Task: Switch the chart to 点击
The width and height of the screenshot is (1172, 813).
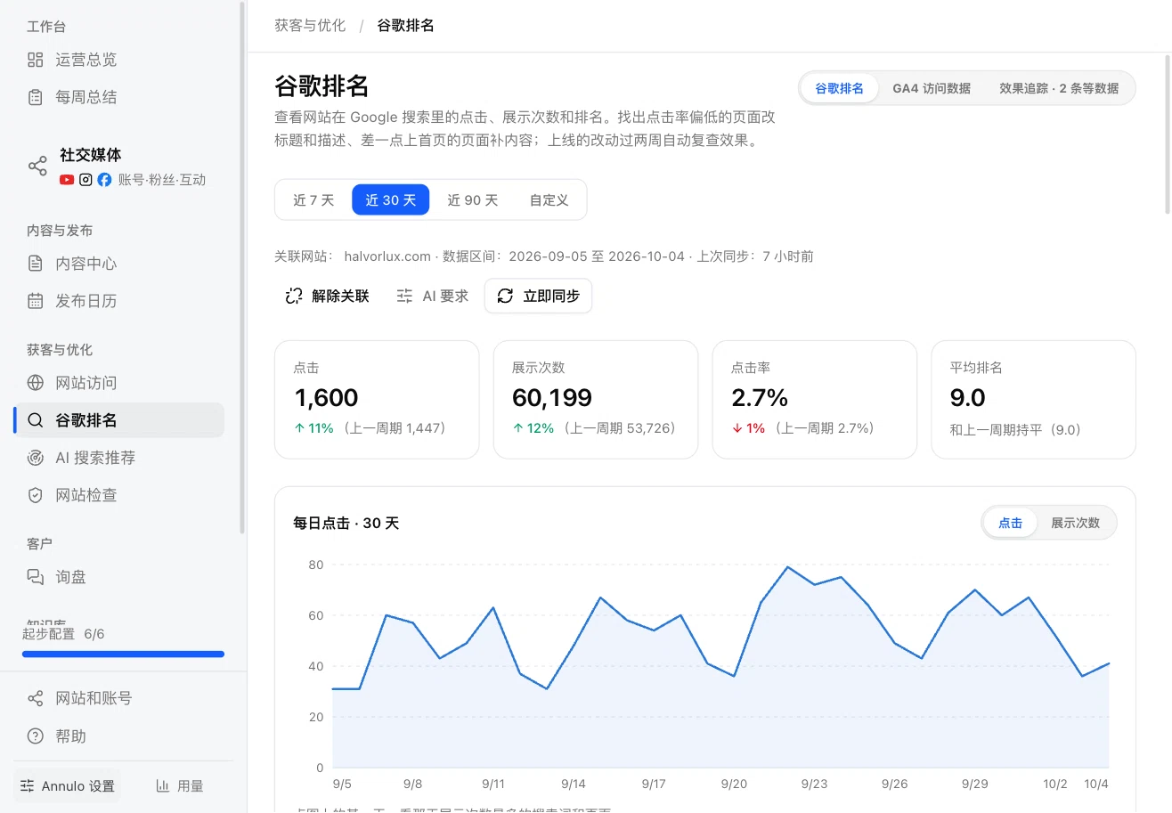Action: (x=1011, y=523)
